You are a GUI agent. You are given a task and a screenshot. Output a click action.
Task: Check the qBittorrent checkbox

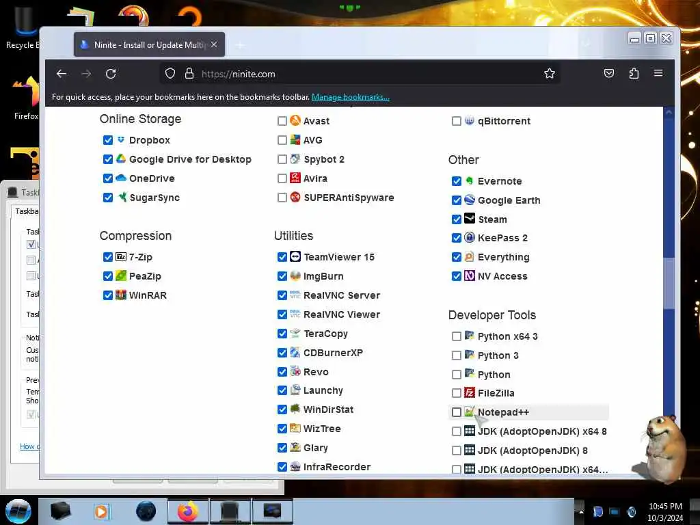[x=456, y=121]
